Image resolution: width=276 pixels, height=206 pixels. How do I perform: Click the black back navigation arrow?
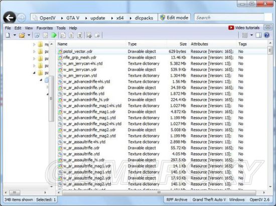pos(9,18)
